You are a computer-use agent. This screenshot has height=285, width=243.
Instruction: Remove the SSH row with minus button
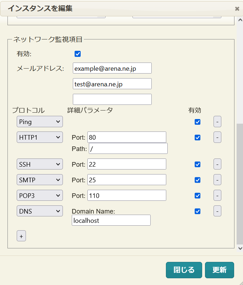[x=217, y=164]
